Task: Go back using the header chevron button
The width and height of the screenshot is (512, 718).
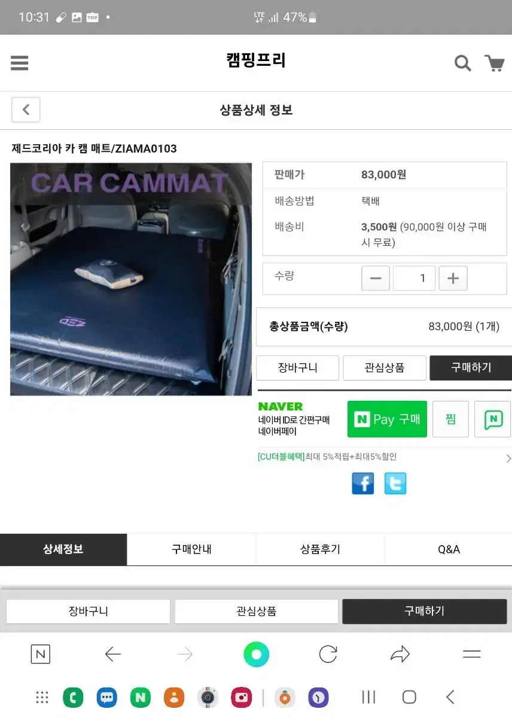Action: click(26, 109)
